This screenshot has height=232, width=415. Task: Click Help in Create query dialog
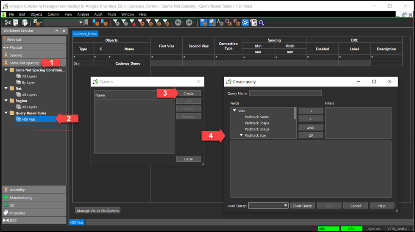tap(382, 206)
